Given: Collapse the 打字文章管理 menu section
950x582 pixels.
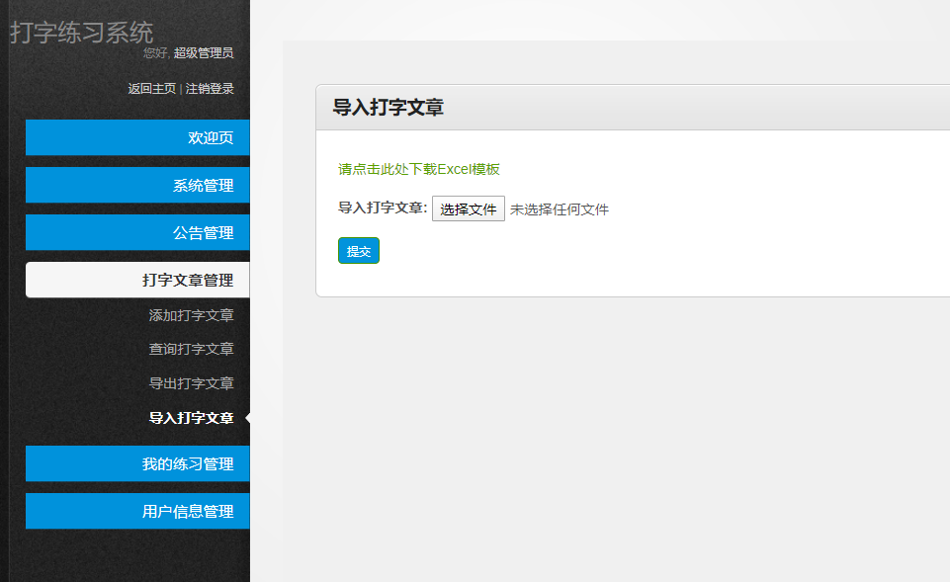Looking at the screenshot, I should [137, 280].
